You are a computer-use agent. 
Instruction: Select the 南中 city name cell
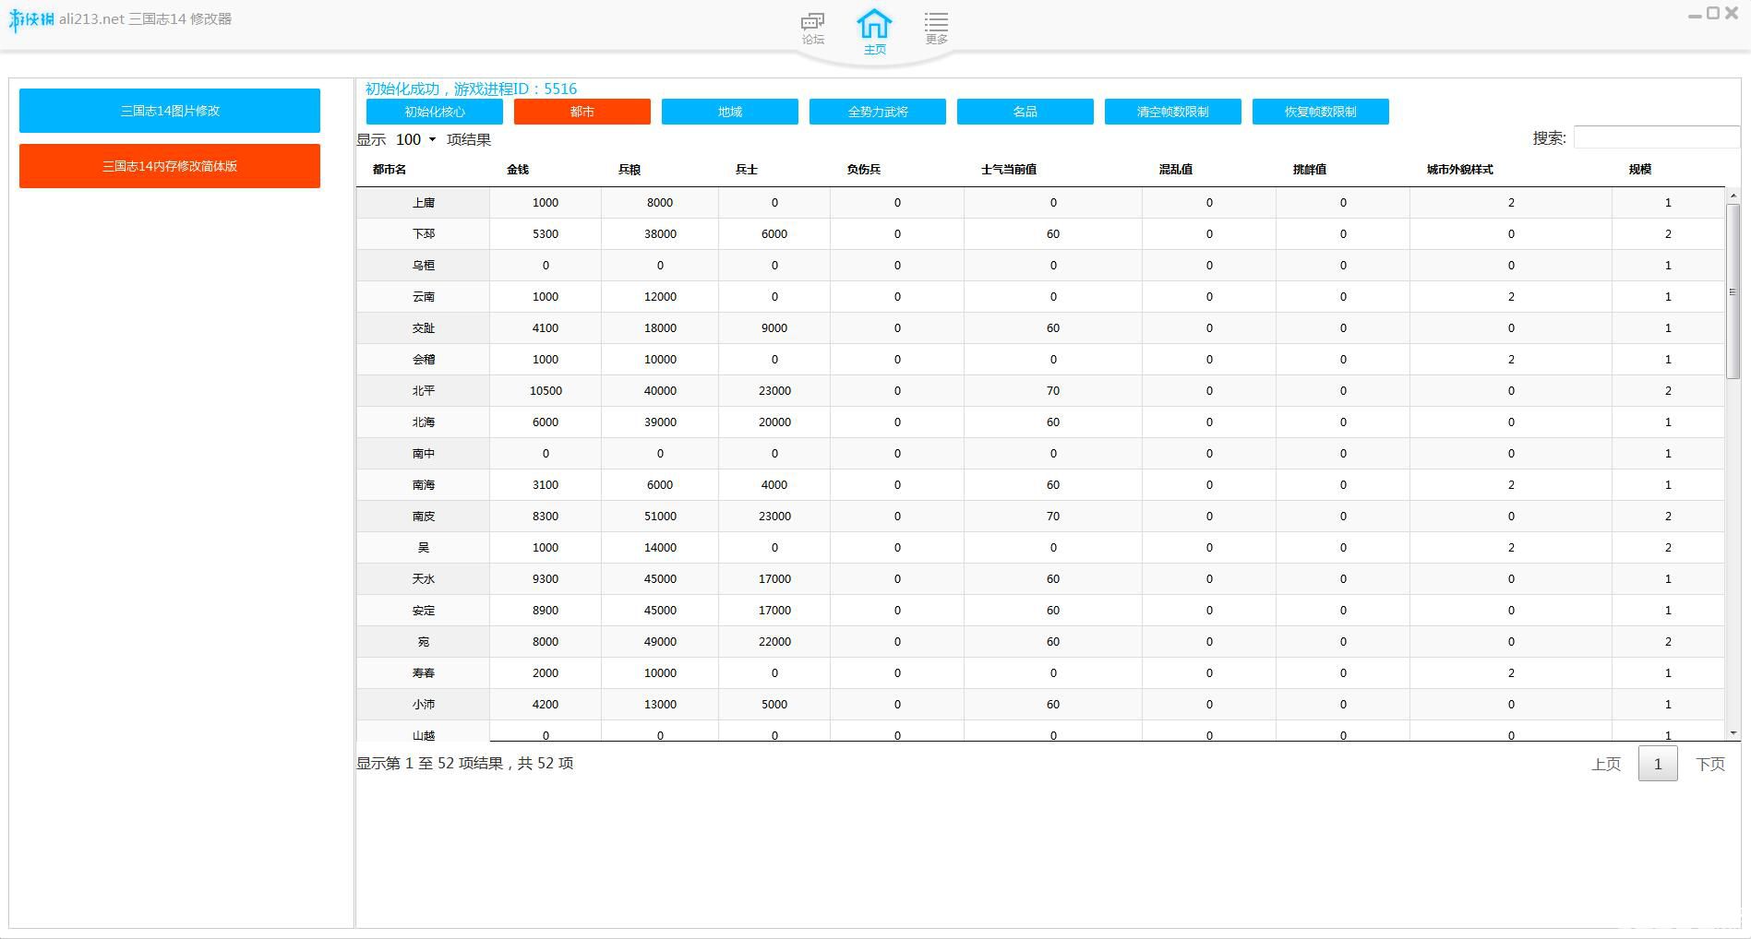click(x=424, y=454)
